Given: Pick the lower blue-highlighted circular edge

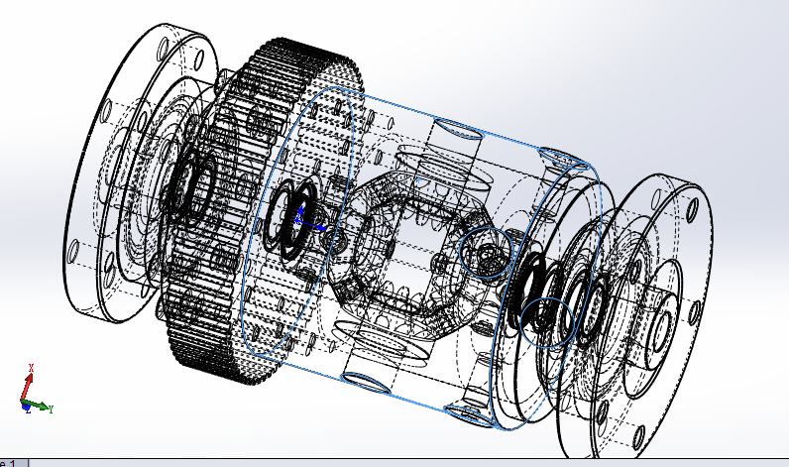Looking at the screenshot, I should 547,322.
